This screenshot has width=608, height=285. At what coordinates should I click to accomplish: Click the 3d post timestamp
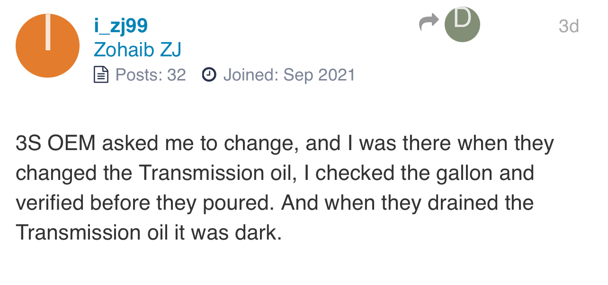coord(569,26)
